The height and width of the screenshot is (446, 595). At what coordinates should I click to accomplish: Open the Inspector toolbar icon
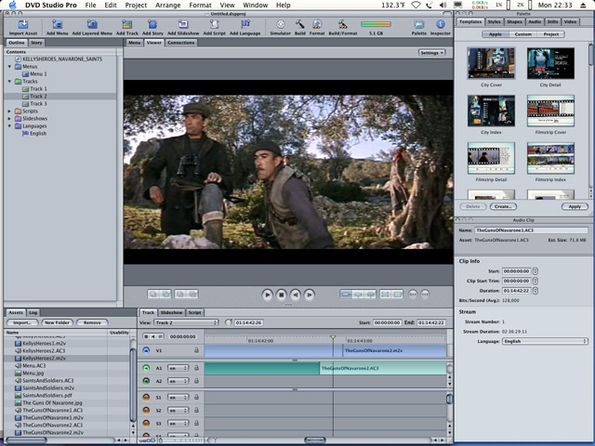click(x=441, y=25)
